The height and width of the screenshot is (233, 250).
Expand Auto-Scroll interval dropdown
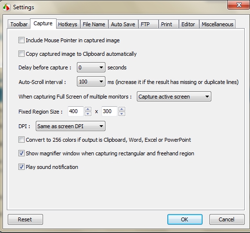pyautogui.click(x=91, y=82)
